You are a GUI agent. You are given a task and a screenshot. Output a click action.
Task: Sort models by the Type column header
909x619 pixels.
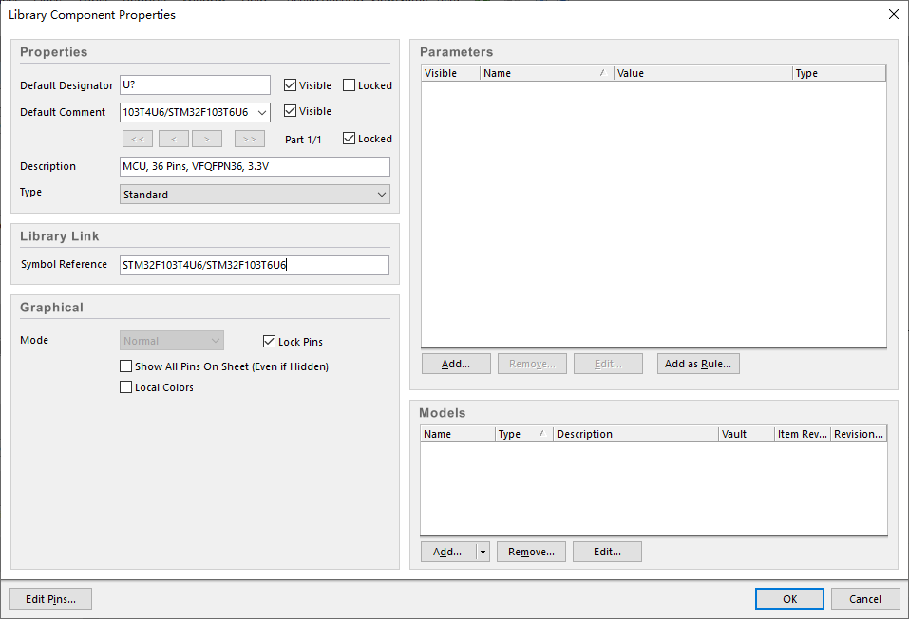pyautogui.click(x=522, y=434)
